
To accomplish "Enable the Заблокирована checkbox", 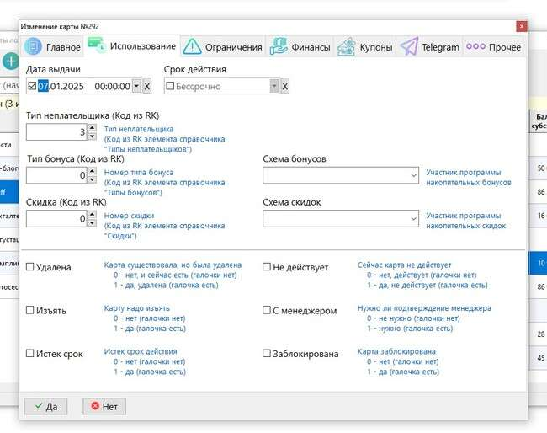I will (x=267, y=355).
